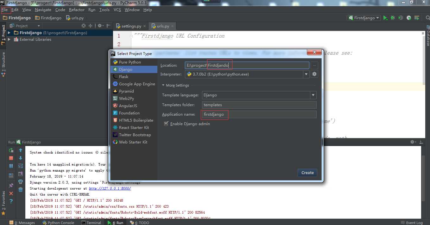This screenshot has width=430, height=225.
Task: Open the Refactor menu
Action: pyautogui.click(x=77, y=10)
